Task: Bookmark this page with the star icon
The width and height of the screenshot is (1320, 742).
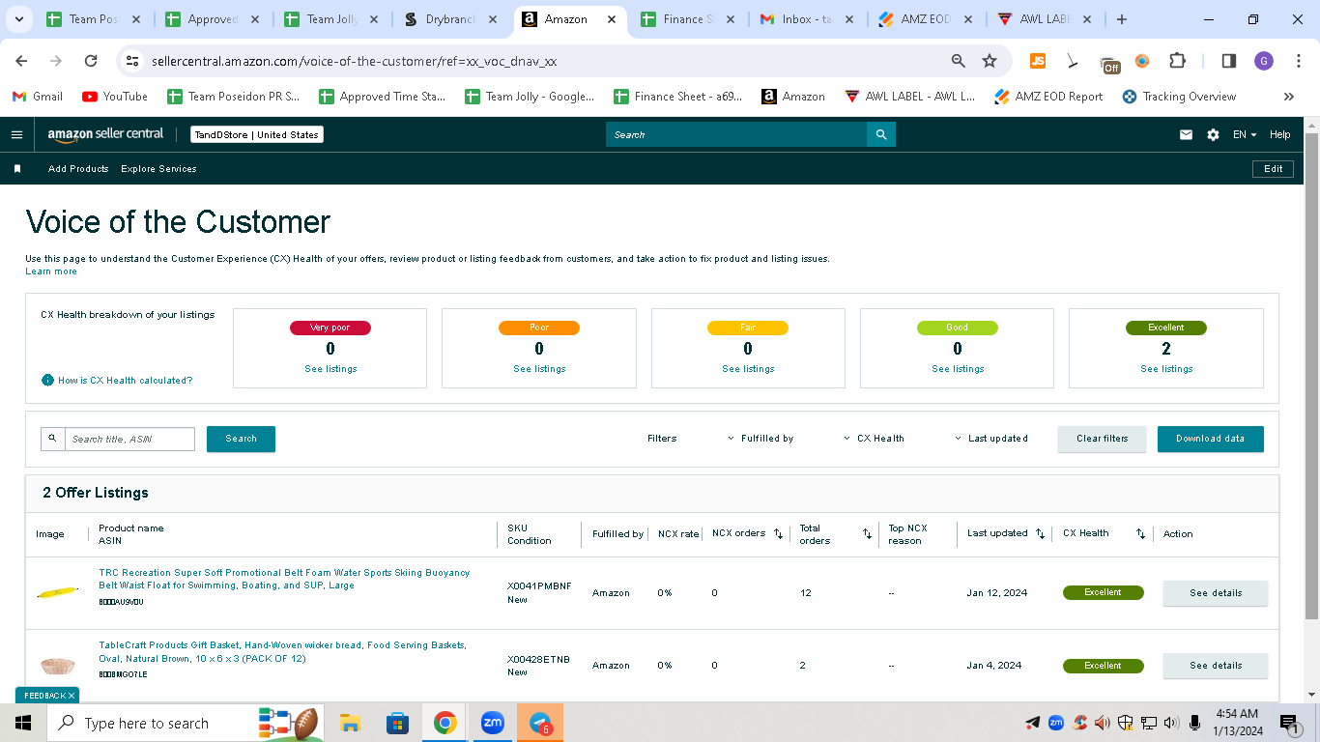Action: pos(990,61)
